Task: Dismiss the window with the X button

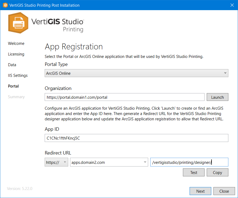Action: point(232,5)
